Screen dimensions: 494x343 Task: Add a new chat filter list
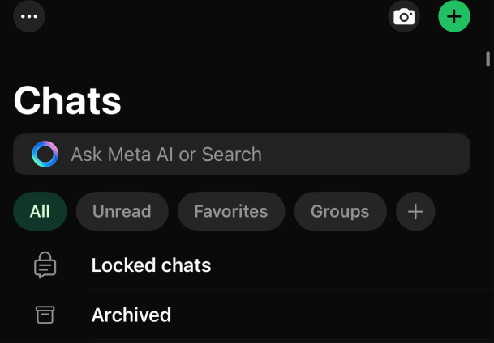pos(415,212)
